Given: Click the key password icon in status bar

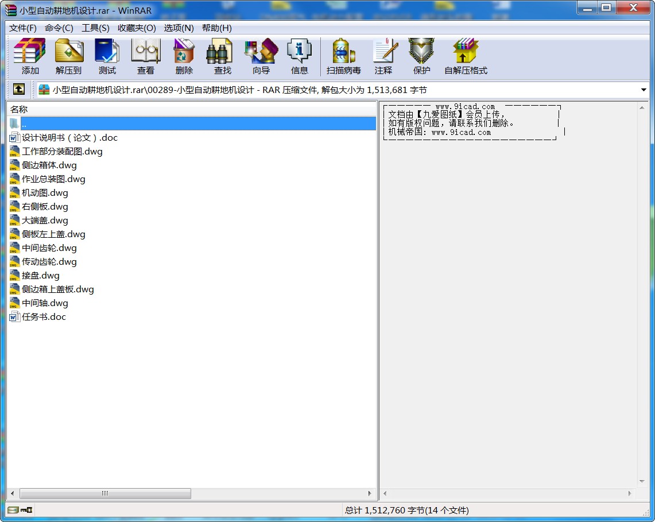Looking at the screenshot, I should (x=26, y=510).
